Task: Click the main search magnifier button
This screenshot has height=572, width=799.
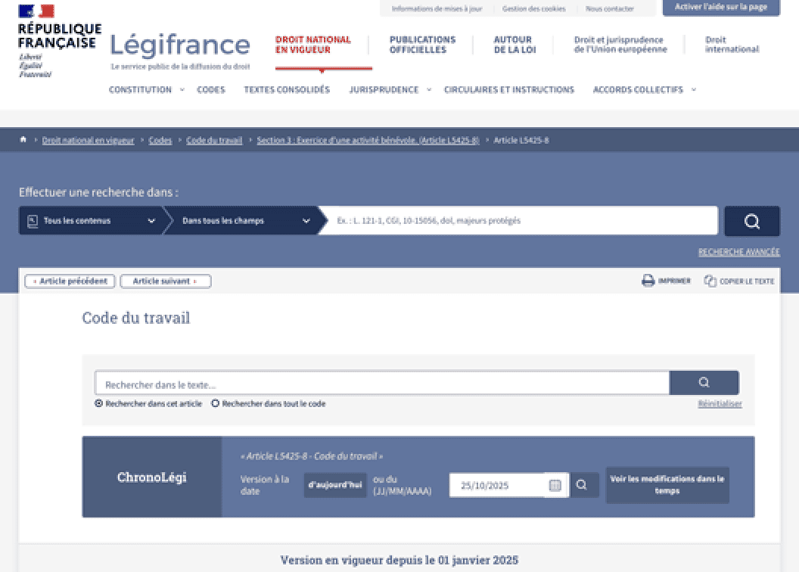Action: (x=751, y=221)
